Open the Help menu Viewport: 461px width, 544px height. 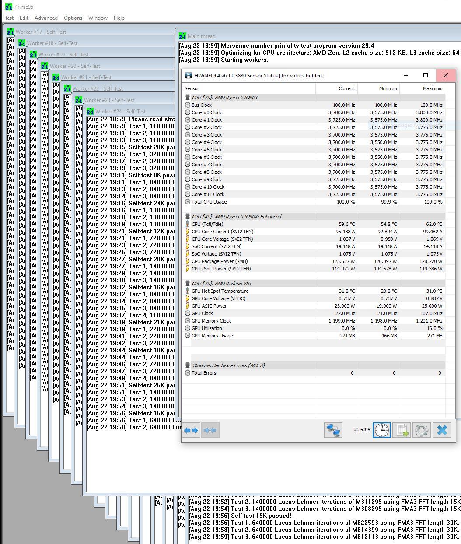(x=119, y=18)
